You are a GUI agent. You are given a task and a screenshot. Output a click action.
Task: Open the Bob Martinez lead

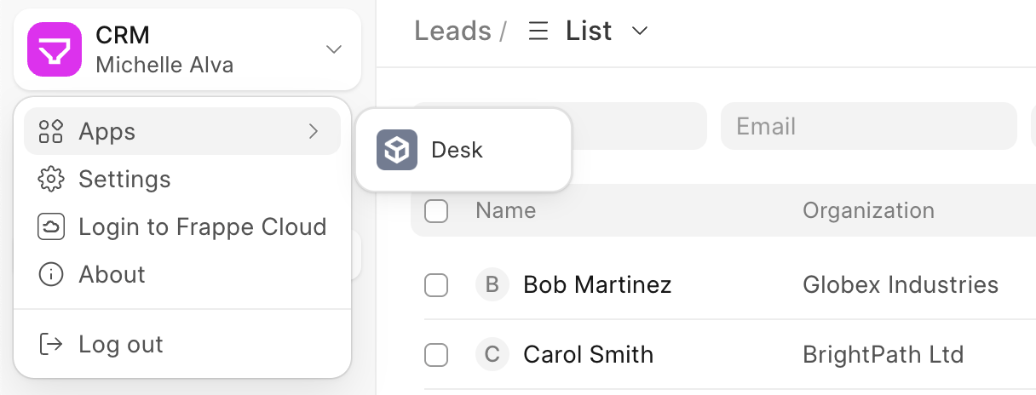point(596,284)
